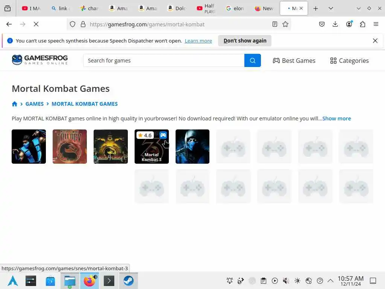Open the terminal from the taskbar
Image resolution: width=385 pixels, height=289 pixels.
(109, 281)
